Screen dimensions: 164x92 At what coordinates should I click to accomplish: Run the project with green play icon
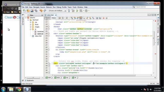(77, 11)
